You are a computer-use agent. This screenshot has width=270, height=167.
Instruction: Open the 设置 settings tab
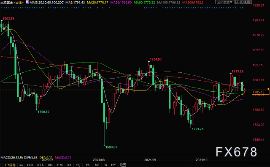coord(123,165)
